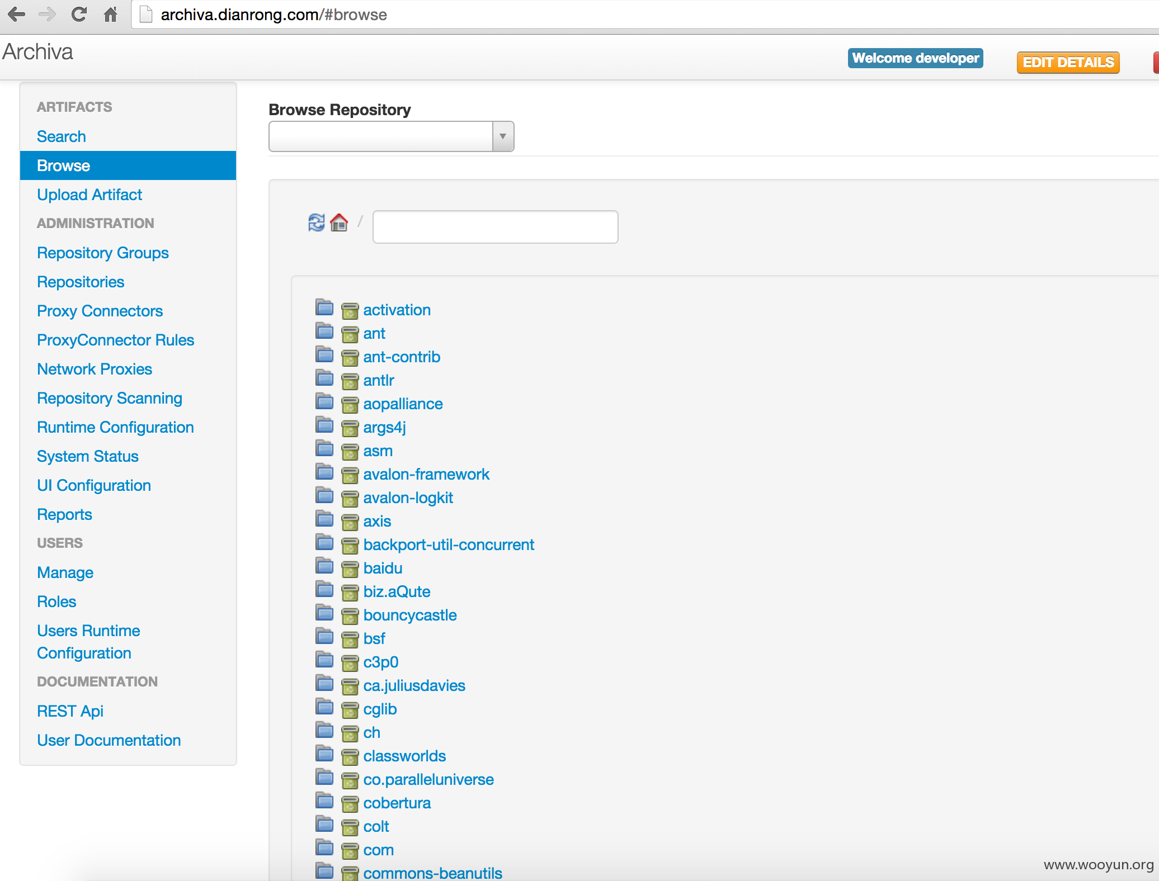Screen dimensions: 1159x881
Task: Click the package icon beside avalon-framework
Action: [x=350, y=475]
